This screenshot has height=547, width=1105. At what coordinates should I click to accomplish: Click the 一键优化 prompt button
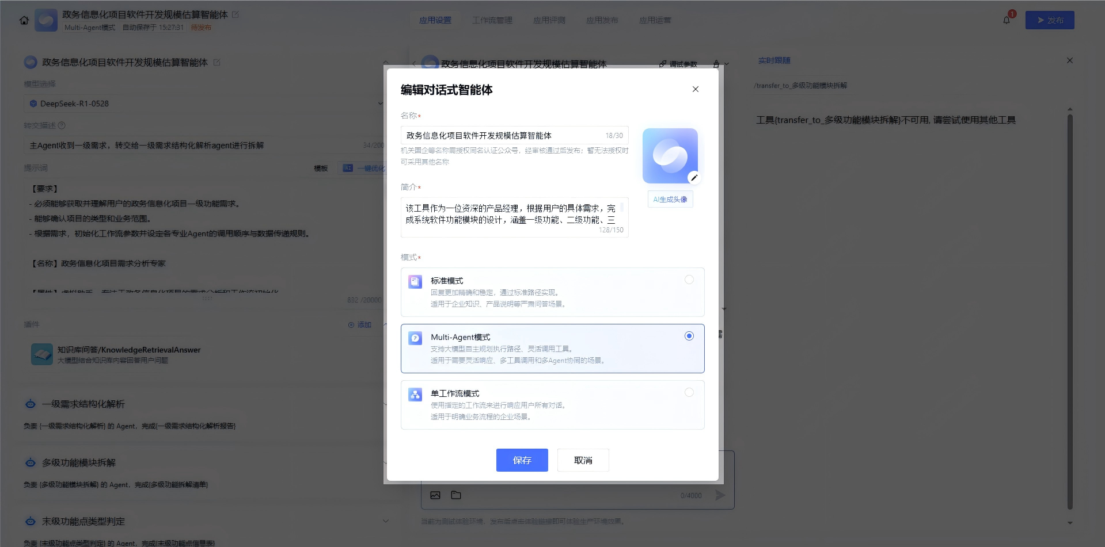(364, 168)
